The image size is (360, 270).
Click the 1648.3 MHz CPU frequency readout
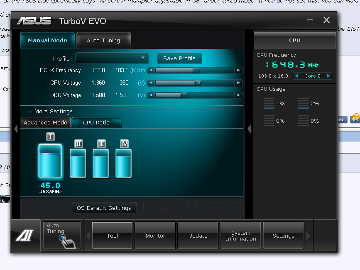pyautogui.click(x=292, y=65)
